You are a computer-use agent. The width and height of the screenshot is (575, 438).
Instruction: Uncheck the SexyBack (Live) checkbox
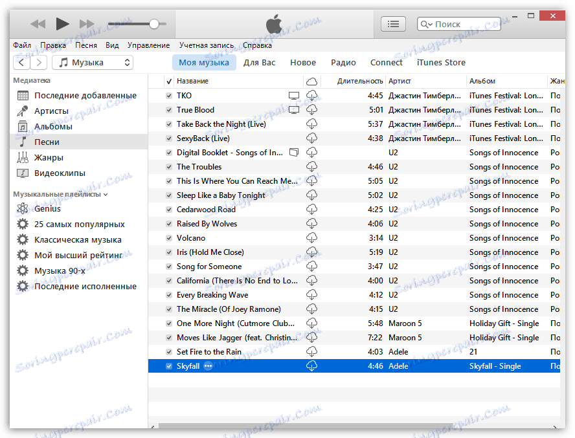click(x=169, y=138)
